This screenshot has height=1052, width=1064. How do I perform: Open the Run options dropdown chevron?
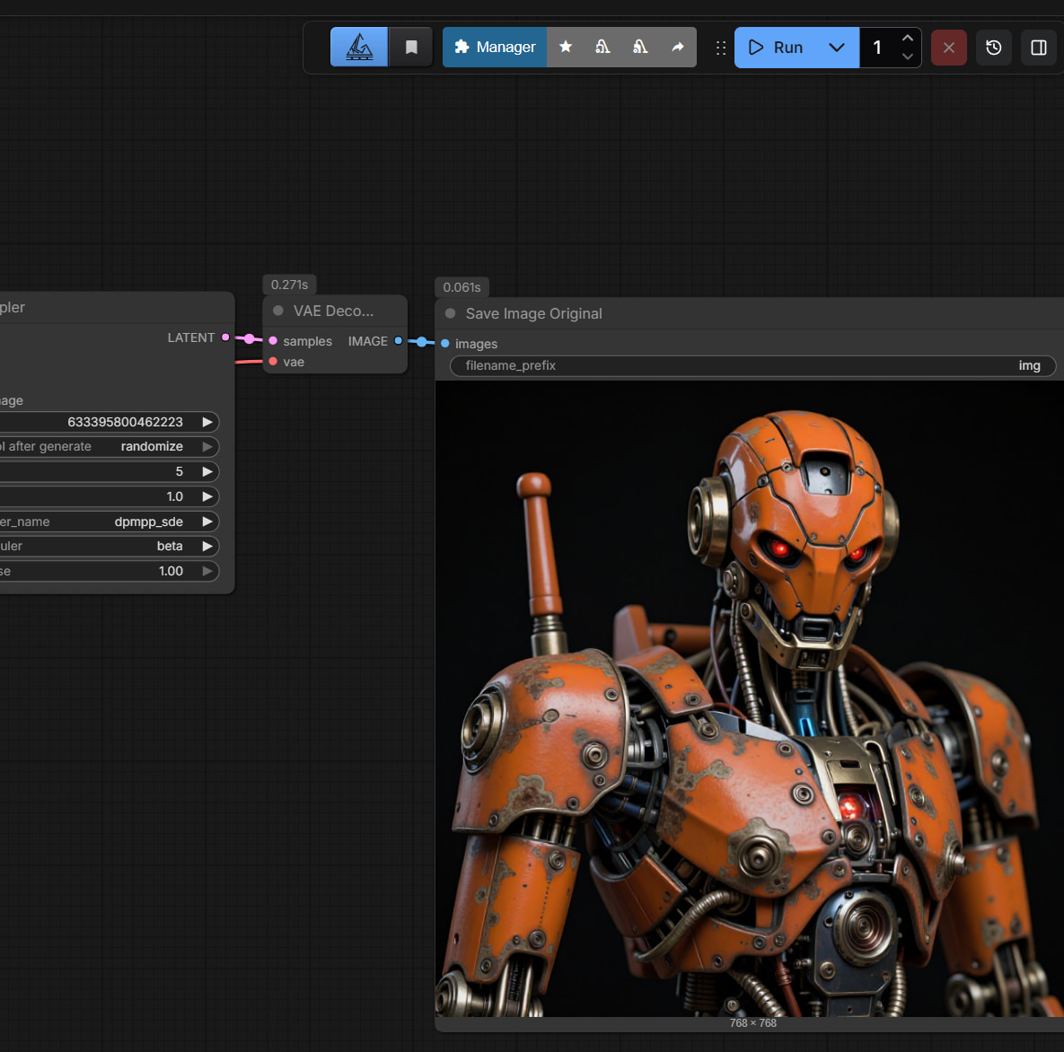click(837, 48)
